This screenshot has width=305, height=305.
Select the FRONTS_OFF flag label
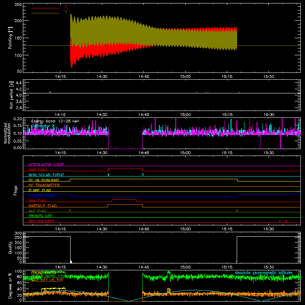pos(40,216)
